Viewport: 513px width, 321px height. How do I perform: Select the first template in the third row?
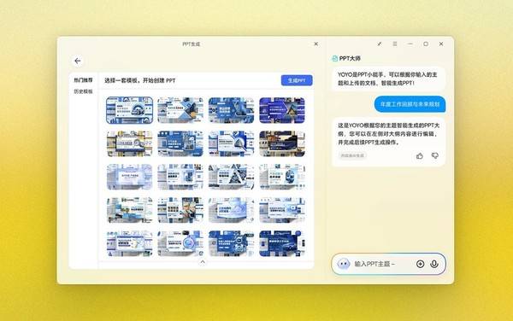(130, 177)
